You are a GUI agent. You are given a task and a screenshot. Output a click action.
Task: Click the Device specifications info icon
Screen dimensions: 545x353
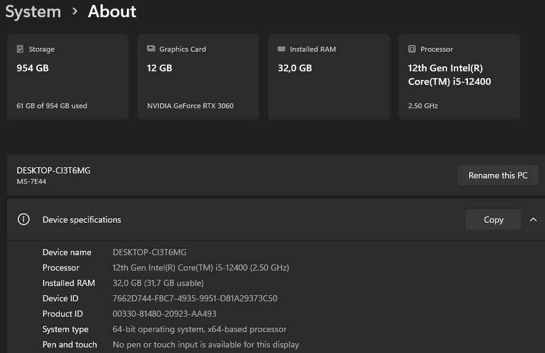[x=24, y=220]
